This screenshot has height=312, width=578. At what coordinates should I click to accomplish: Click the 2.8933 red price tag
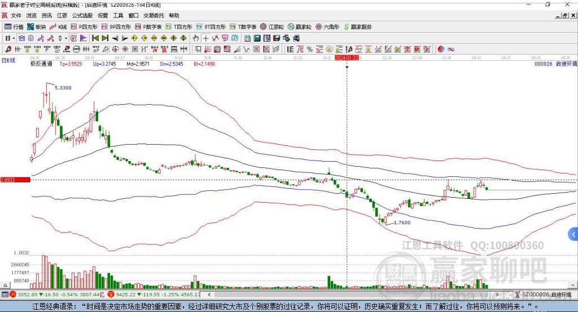(15, 180)
